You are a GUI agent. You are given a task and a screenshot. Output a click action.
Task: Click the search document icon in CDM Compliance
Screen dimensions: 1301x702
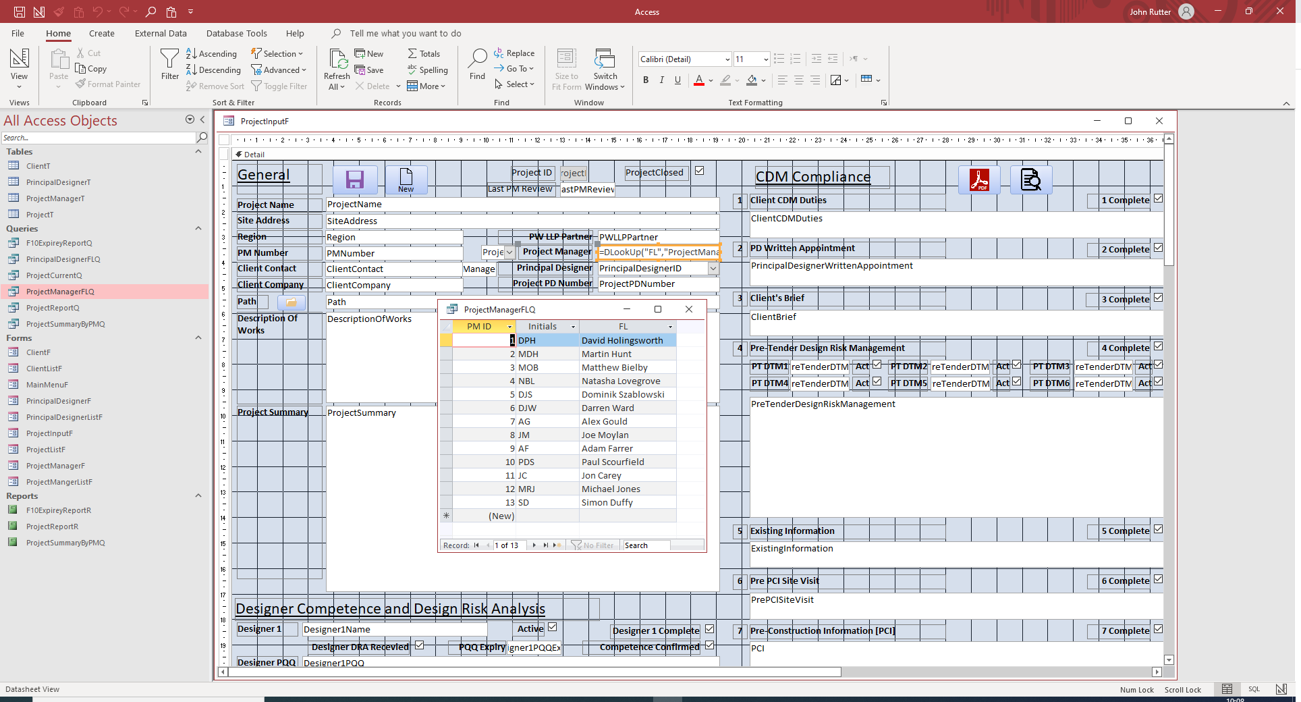(1031, 180)
